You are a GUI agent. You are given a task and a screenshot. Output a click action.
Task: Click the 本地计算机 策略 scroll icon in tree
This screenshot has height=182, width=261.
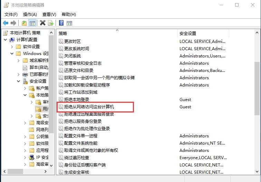tap(5, 33)
